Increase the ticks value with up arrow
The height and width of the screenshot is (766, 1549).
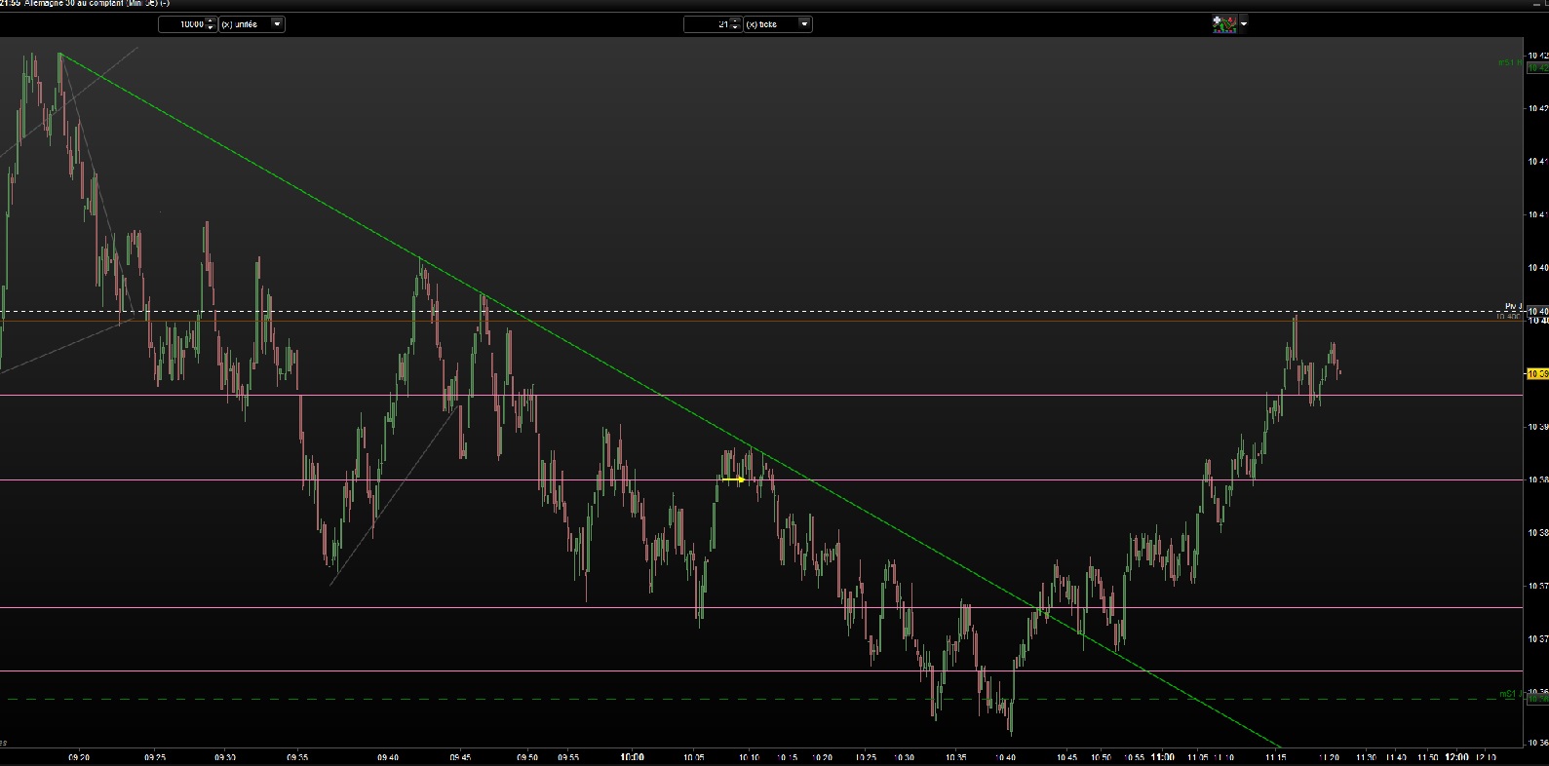click(x=736, y=20)
